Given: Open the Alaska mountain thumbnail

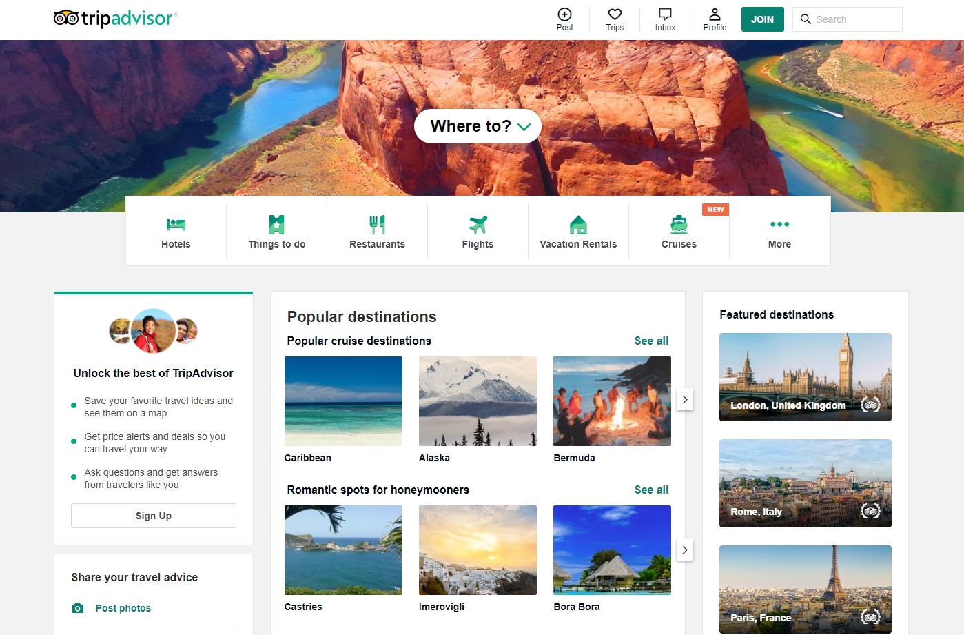Looking at the screenshot, I should pyautogui.click(x=478, y=401).
